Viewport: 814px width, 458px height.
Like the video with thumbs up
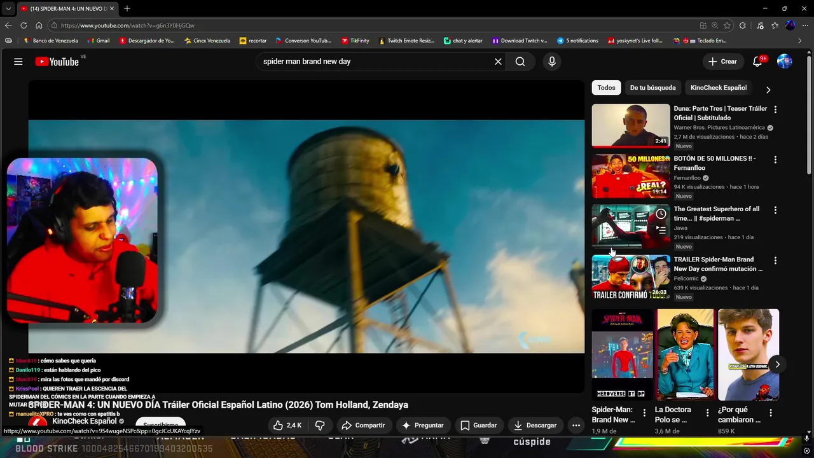point(287,425)
